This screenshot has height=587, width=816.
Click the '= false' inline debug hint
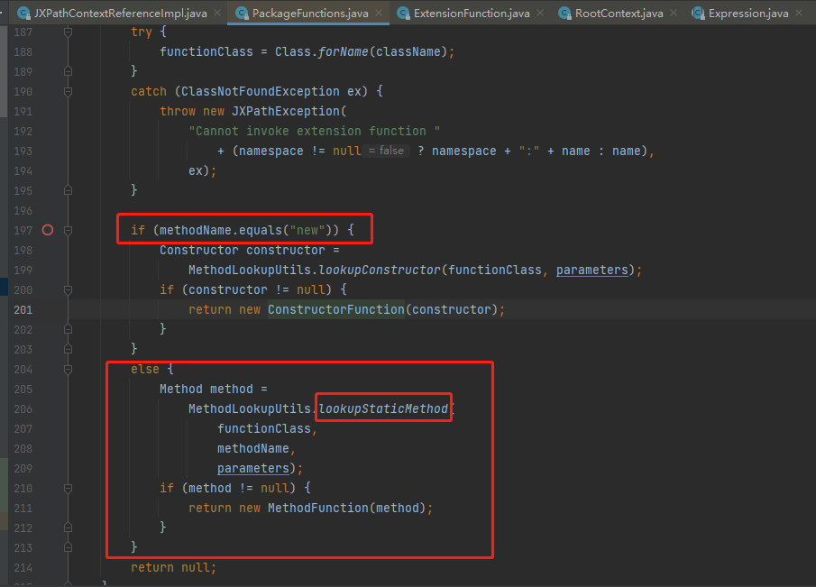tap(386, 151)
